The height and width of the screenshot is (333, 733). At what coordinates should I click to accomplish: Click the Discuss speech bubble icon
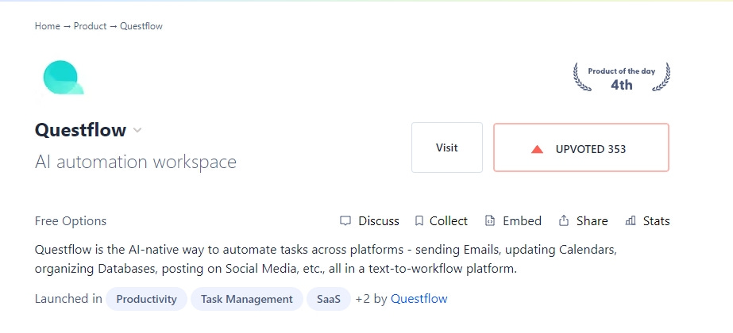point(345,221)
